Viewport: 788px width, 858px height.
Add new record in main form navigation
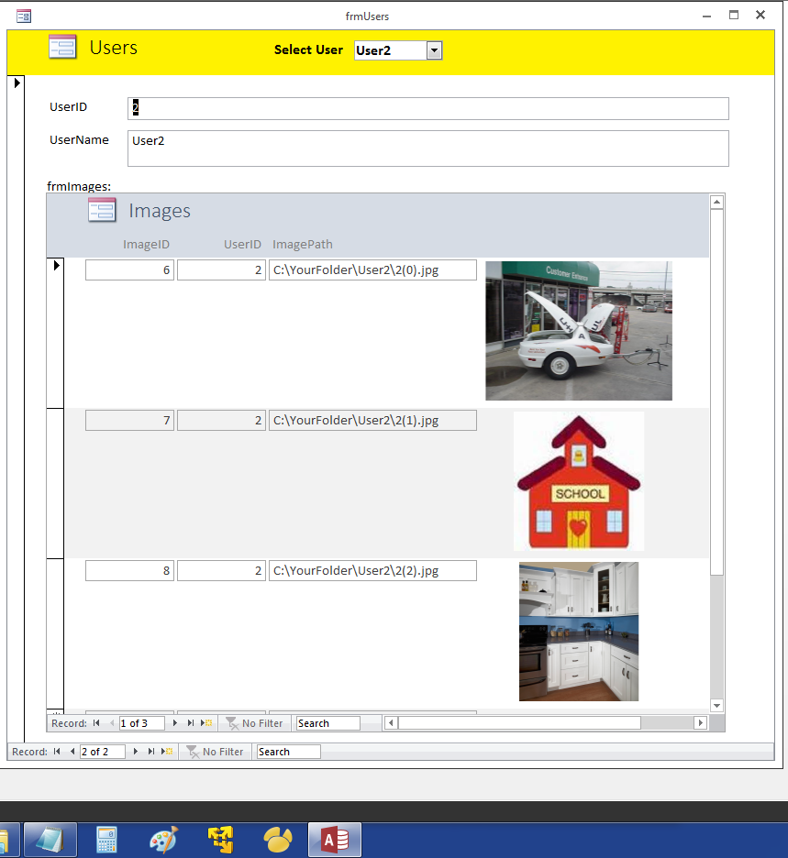167,752
